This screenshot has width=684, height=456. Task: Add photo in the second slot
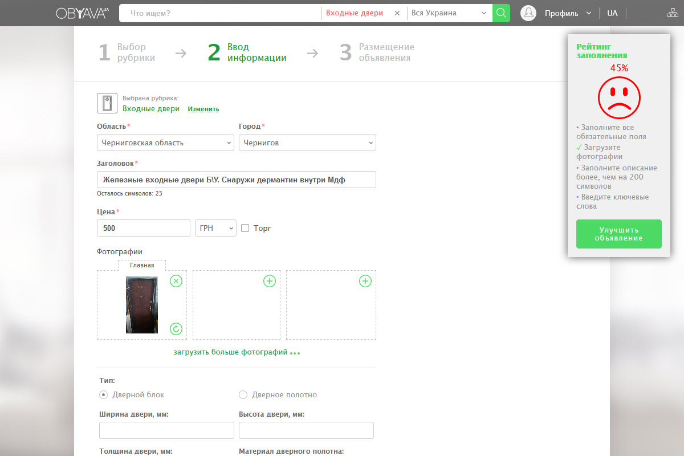tap(270, 281)
